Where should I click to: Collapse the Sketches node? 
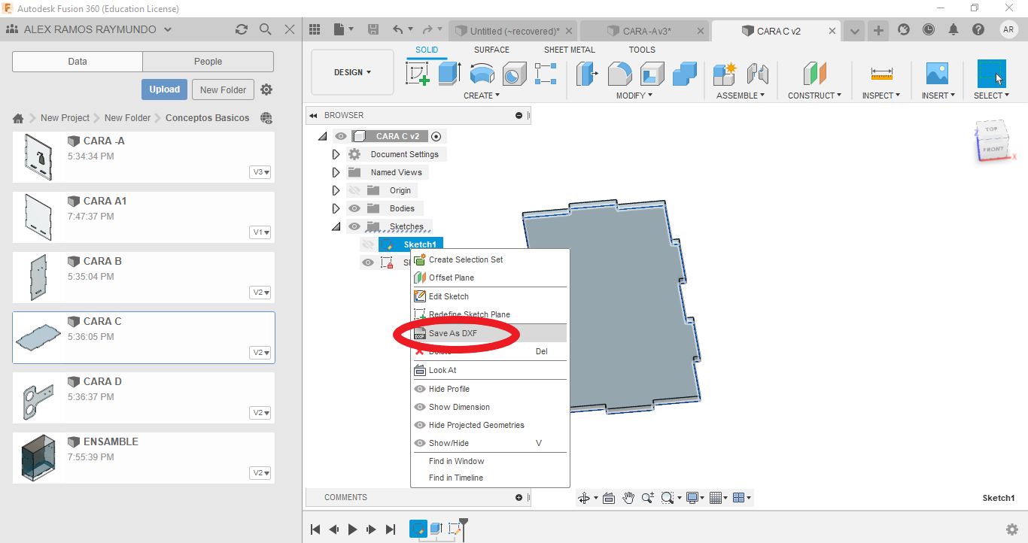(x=336, y=226)
